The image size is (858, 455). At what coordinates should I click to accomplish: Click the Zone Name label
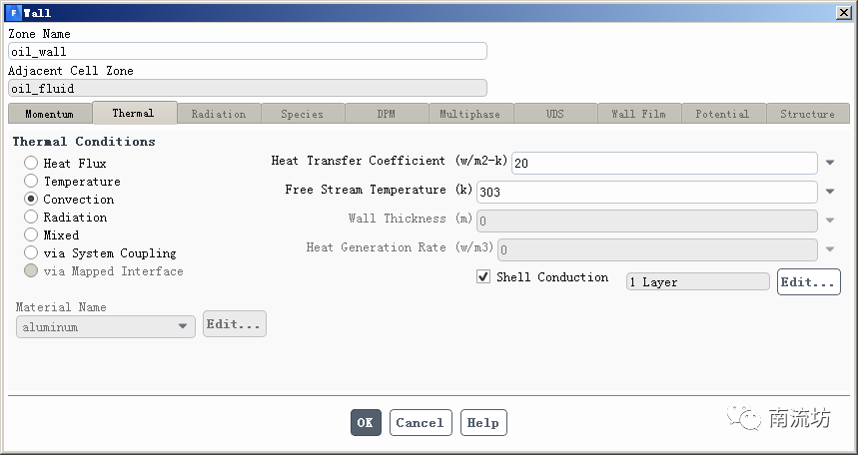pos(39,33)
